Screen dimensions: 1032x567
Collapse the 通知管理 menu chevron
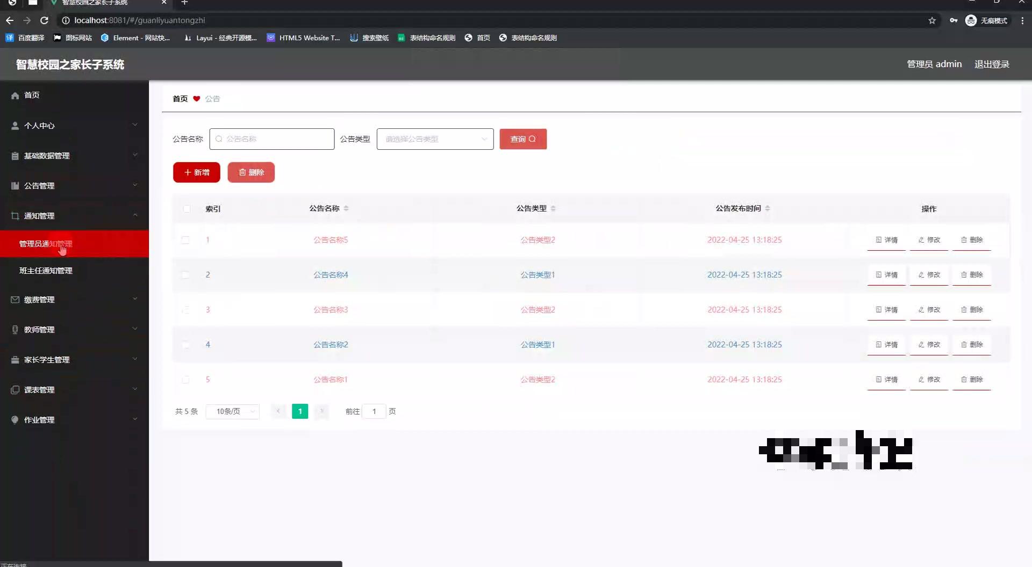coord(135,215)
